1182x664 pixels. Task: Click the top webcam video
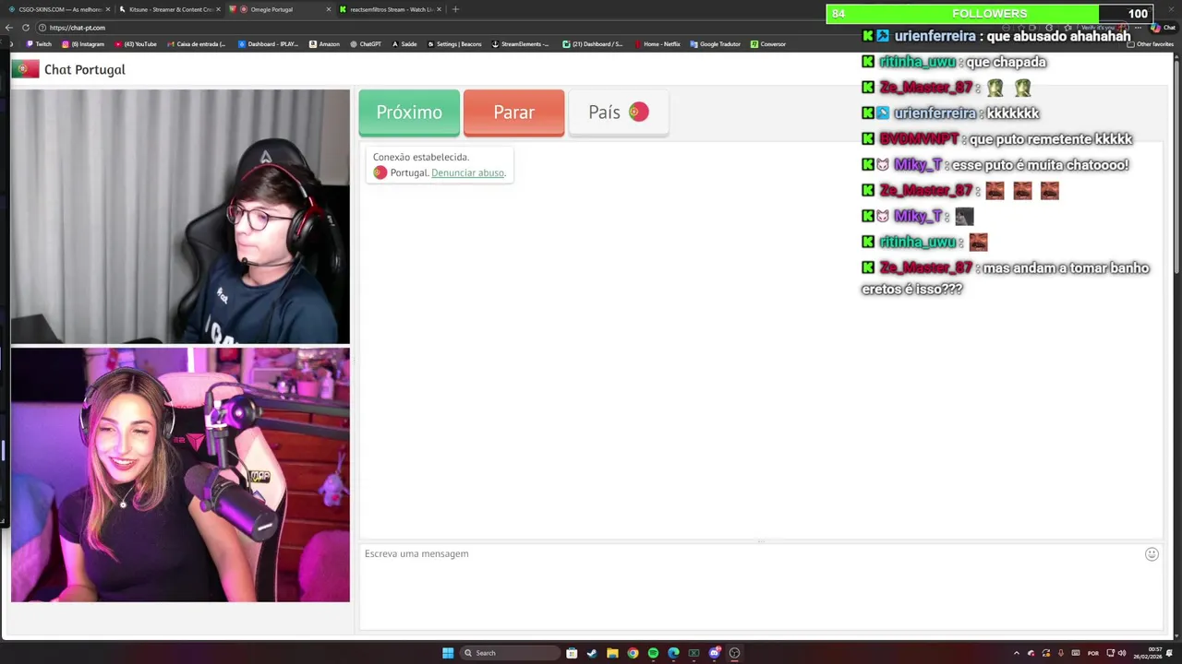point(180,217)
